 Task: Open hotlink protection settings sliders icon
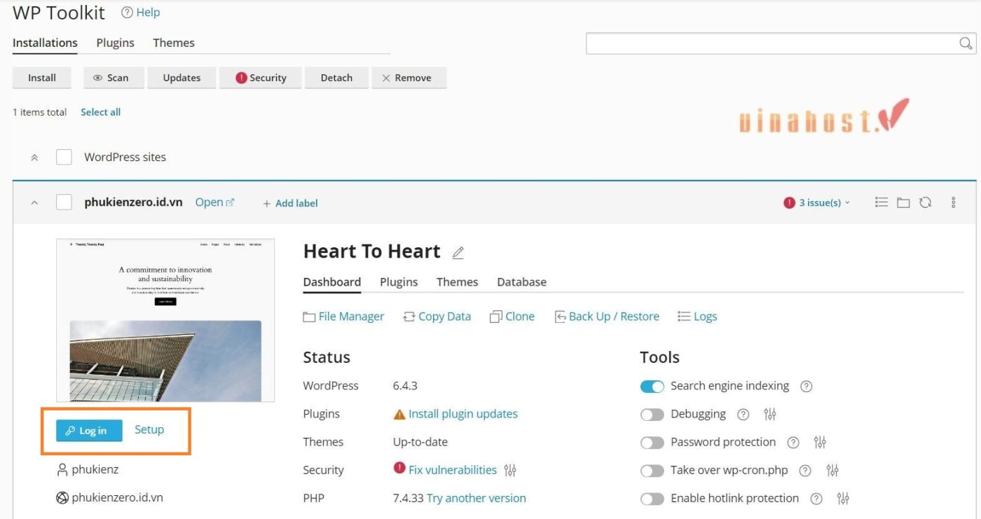click(x=843, y=498)
